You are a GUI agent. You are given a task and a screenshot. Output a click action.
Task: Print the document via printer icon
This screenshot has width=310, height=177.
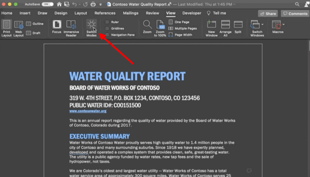93,4
